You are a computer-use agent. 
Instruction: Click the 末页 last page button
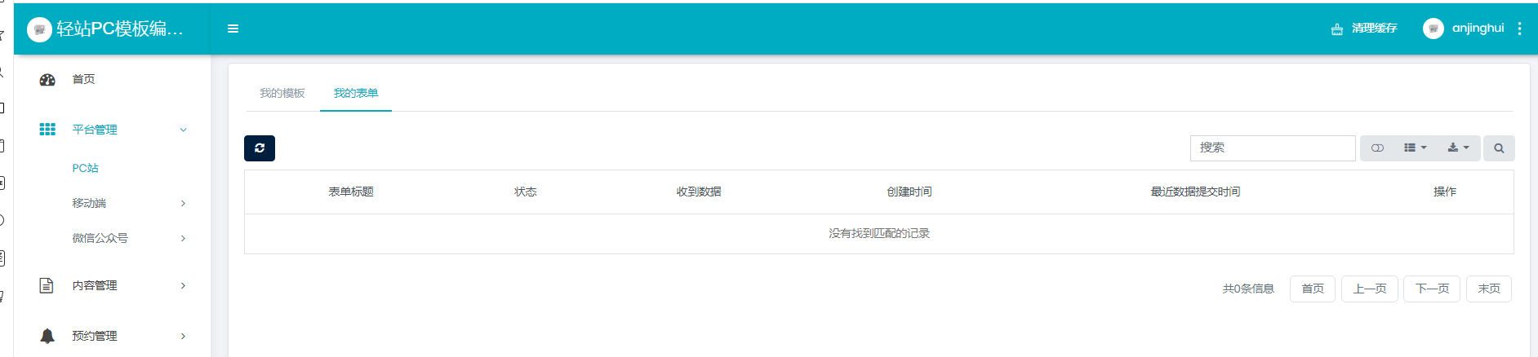(1488, 289)
